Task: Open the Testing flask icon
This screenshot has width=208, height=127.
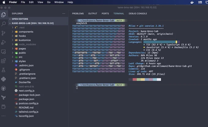Action: click(x=3, y=70)
